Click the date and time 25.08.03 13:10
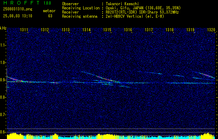218x139 pixels. [18, 16]
